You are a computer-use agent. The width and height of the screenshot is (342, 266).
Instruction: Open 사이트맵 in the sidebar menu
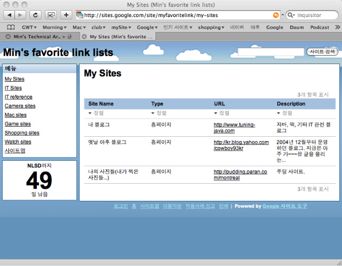[x=15, y=151]
